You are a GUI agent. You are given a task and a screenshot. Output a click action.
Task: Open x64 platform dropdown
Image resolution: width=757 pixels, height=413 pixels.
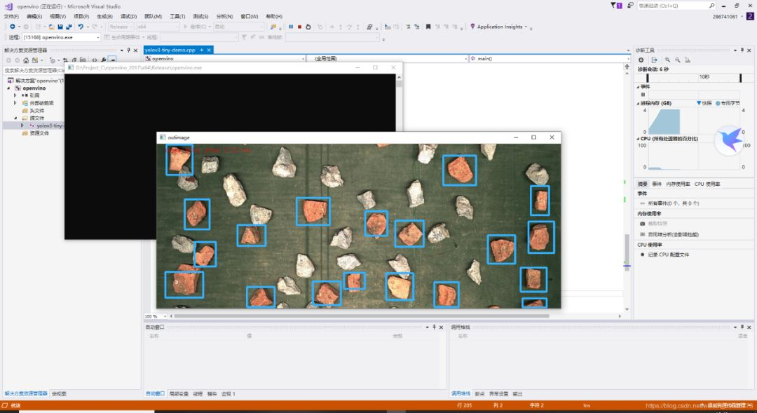(158, 27)
